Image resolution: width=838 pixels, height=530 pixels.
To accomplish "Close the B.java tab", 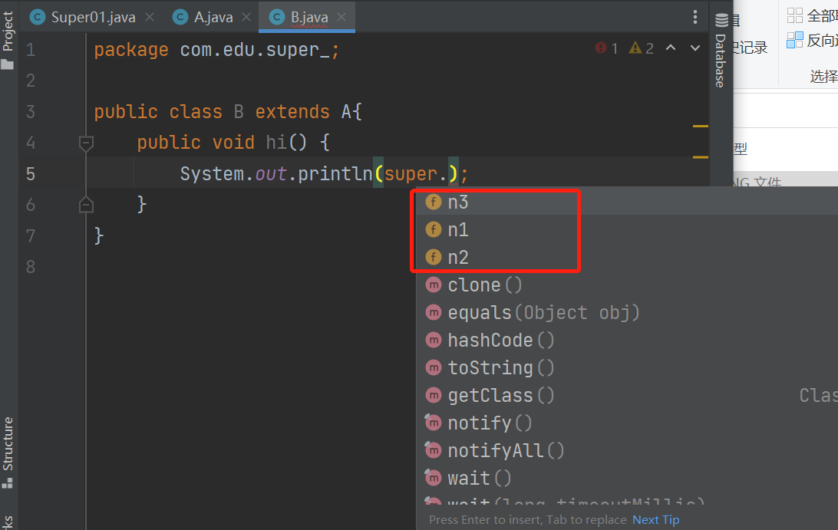I will click(x=341, y=17).
